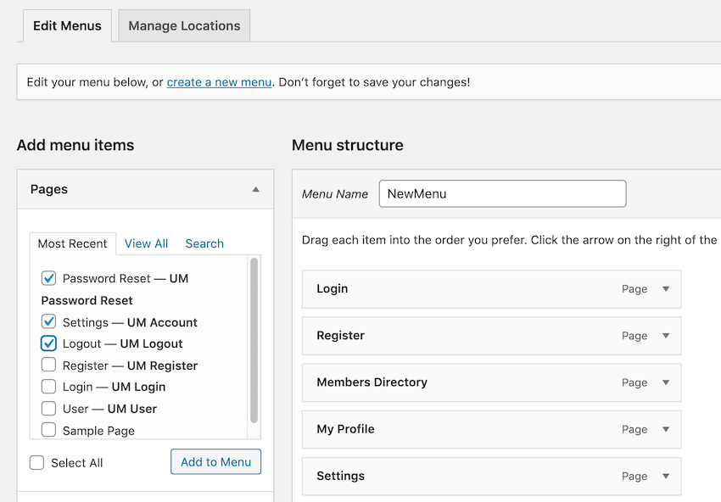
Task: Collapse the Pages panel arrow
Action: 255,190
